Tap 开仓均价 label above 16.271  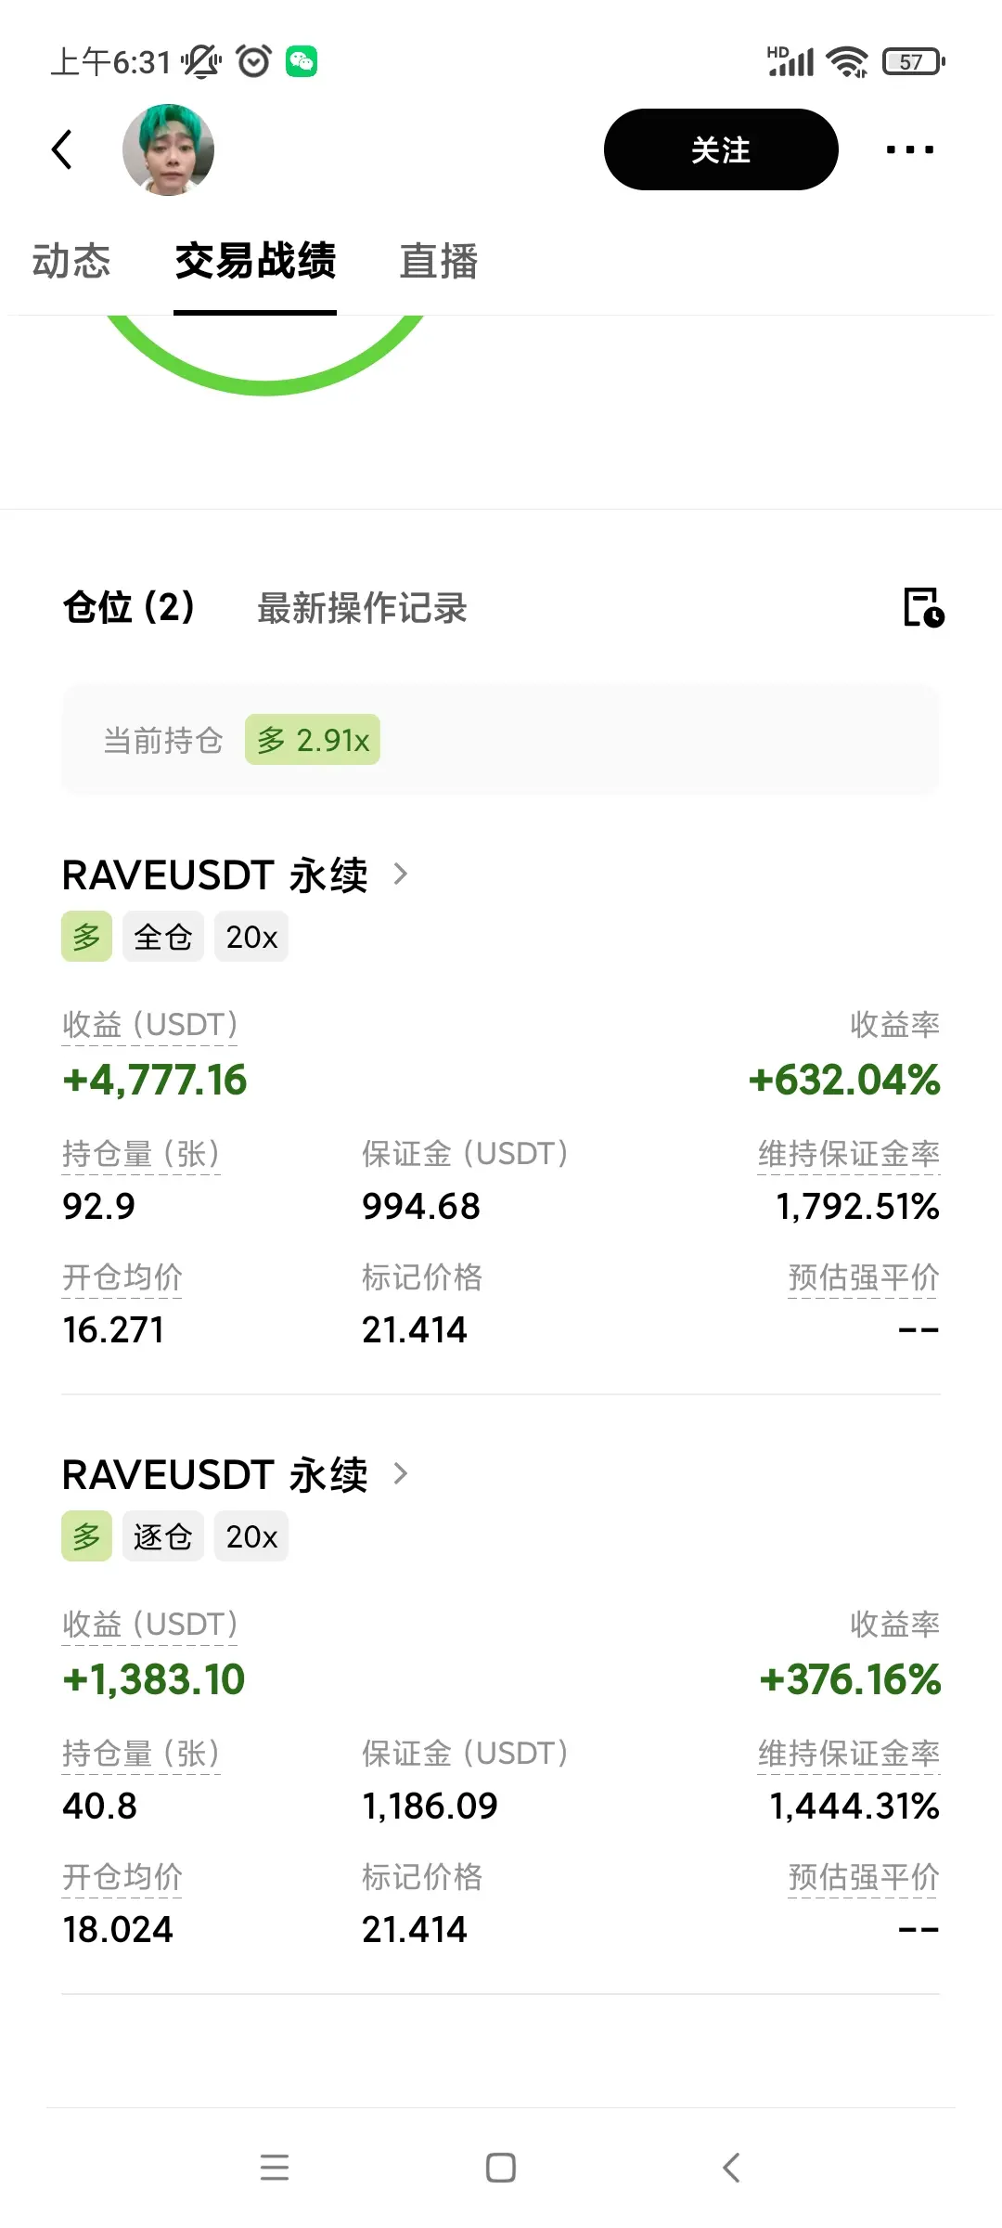tap(122, 1277)
